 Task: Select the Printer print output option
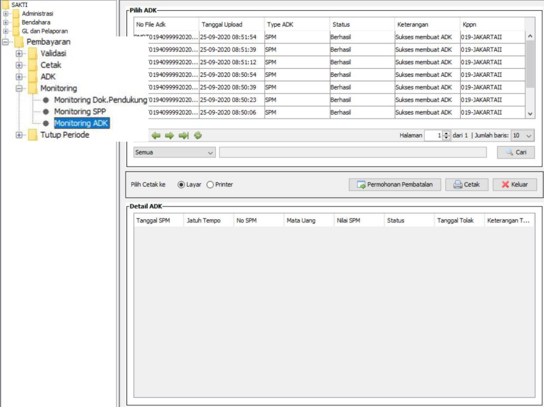(x=210, y=185)
